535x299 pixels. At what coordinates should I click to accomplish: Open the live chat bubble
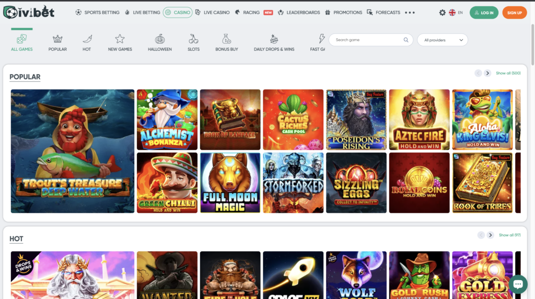pos(518,284)
